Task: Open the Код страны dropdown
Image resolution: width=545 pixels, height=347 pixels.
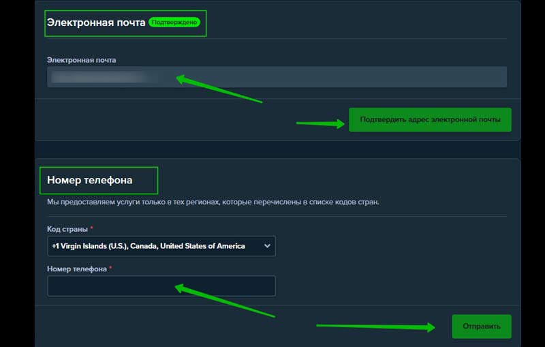Action: pos(161,246)
